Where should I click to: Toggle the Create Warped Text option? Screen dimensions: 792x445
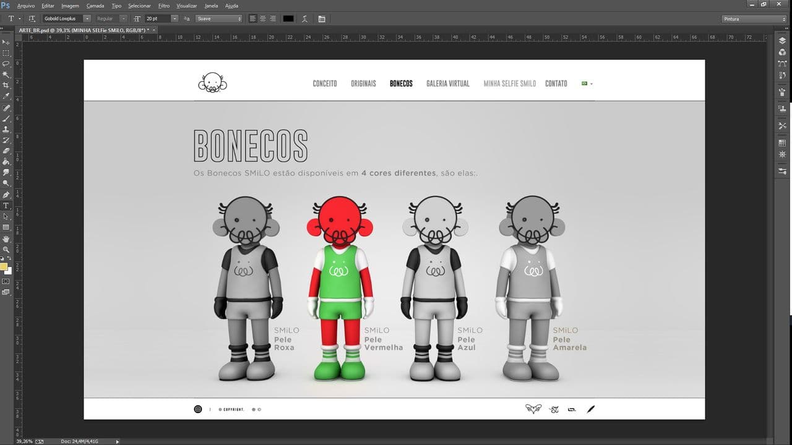pos(304,19)
